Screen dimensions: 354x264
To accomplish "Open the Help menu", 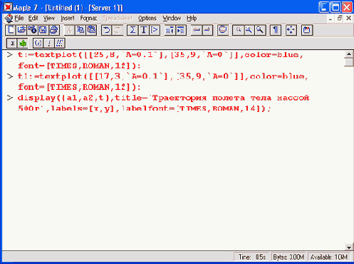I will (x=192, y=18).
